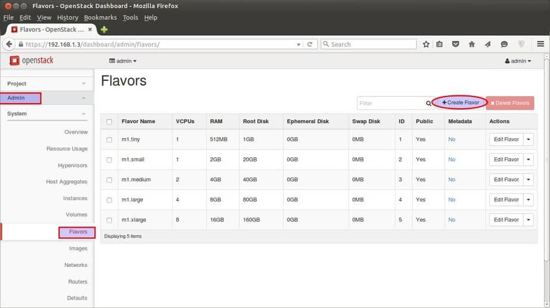The width and height of the screenshot is (550, 308).
Task: Open Resource Usage in the sidebar
Action: (67, 149)
